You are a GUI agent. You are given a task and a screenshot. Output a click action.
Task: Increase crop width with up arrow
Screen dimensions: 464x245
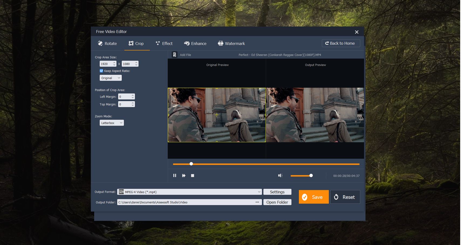(114, 62)
